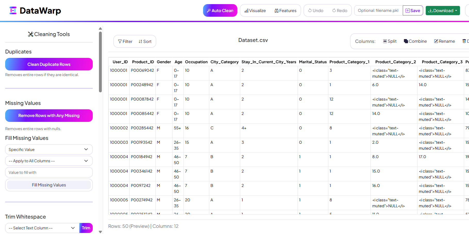Click the City_Category column header

(224, 62)
